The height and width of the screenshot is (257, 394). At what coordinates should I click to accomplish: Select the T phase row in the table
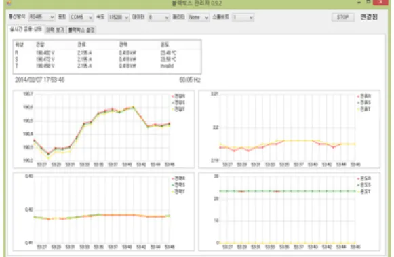(107, 66)
